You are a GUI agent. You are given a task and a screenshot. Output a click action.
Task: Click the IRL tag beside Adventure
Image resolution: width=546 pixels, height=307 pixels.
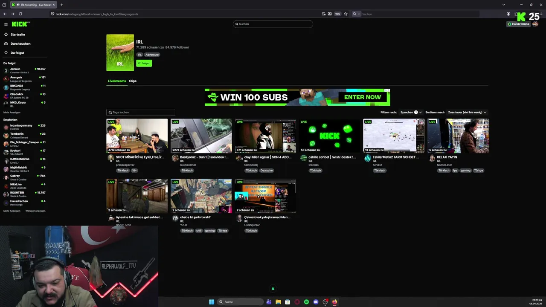point(139,55)
